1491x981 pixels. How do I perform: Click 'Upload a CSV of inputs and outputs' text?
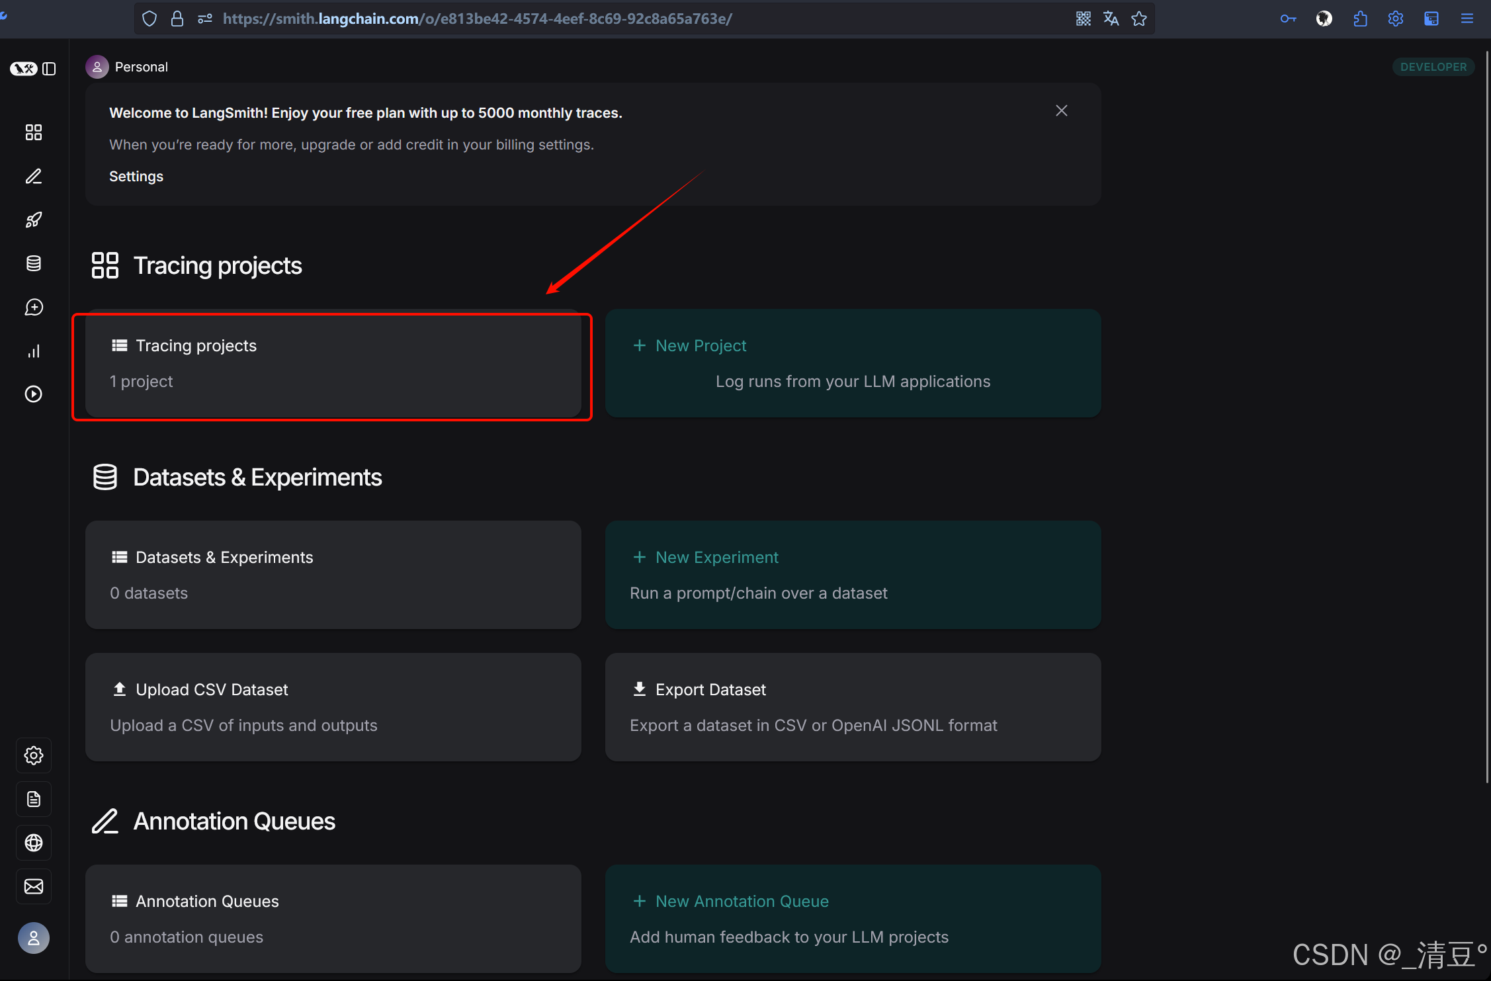pos(243,726)
